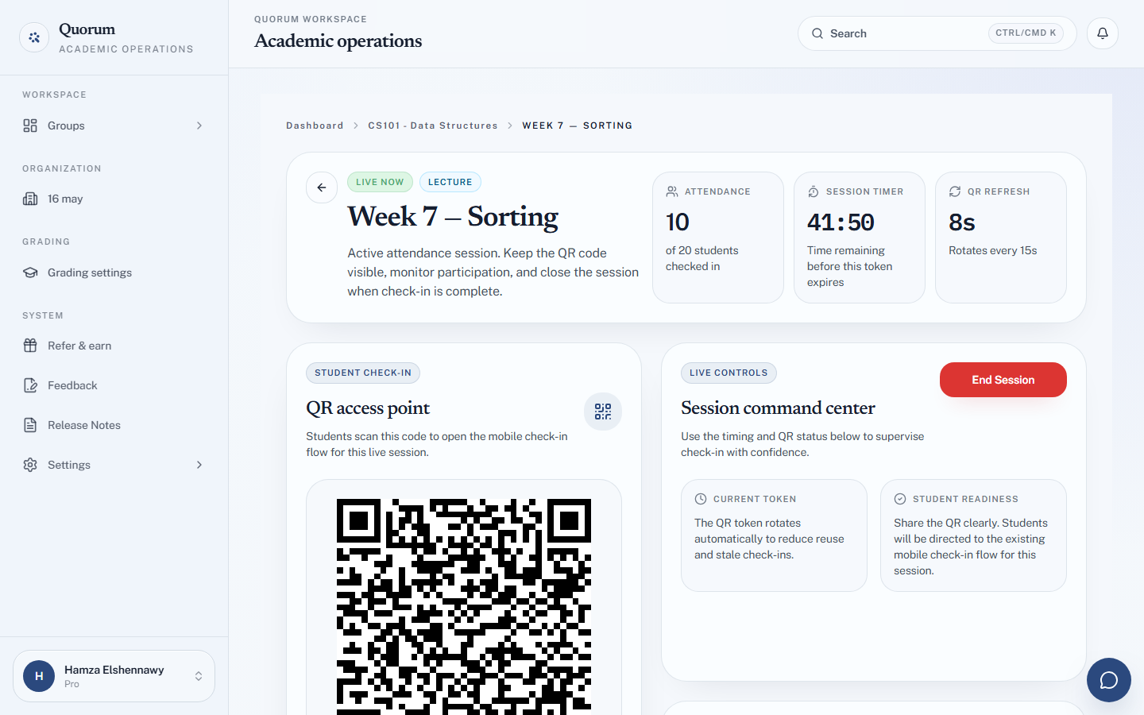
Task: Open CS101 - Data Structures breadcrumb
Action: pyautogui.click(x=433, y=126)
